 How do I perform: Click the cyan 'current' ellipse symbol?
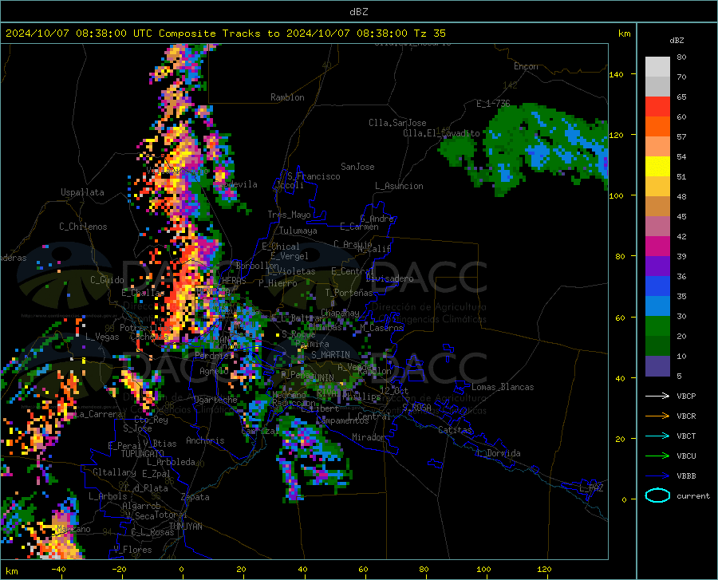point(657,495)
